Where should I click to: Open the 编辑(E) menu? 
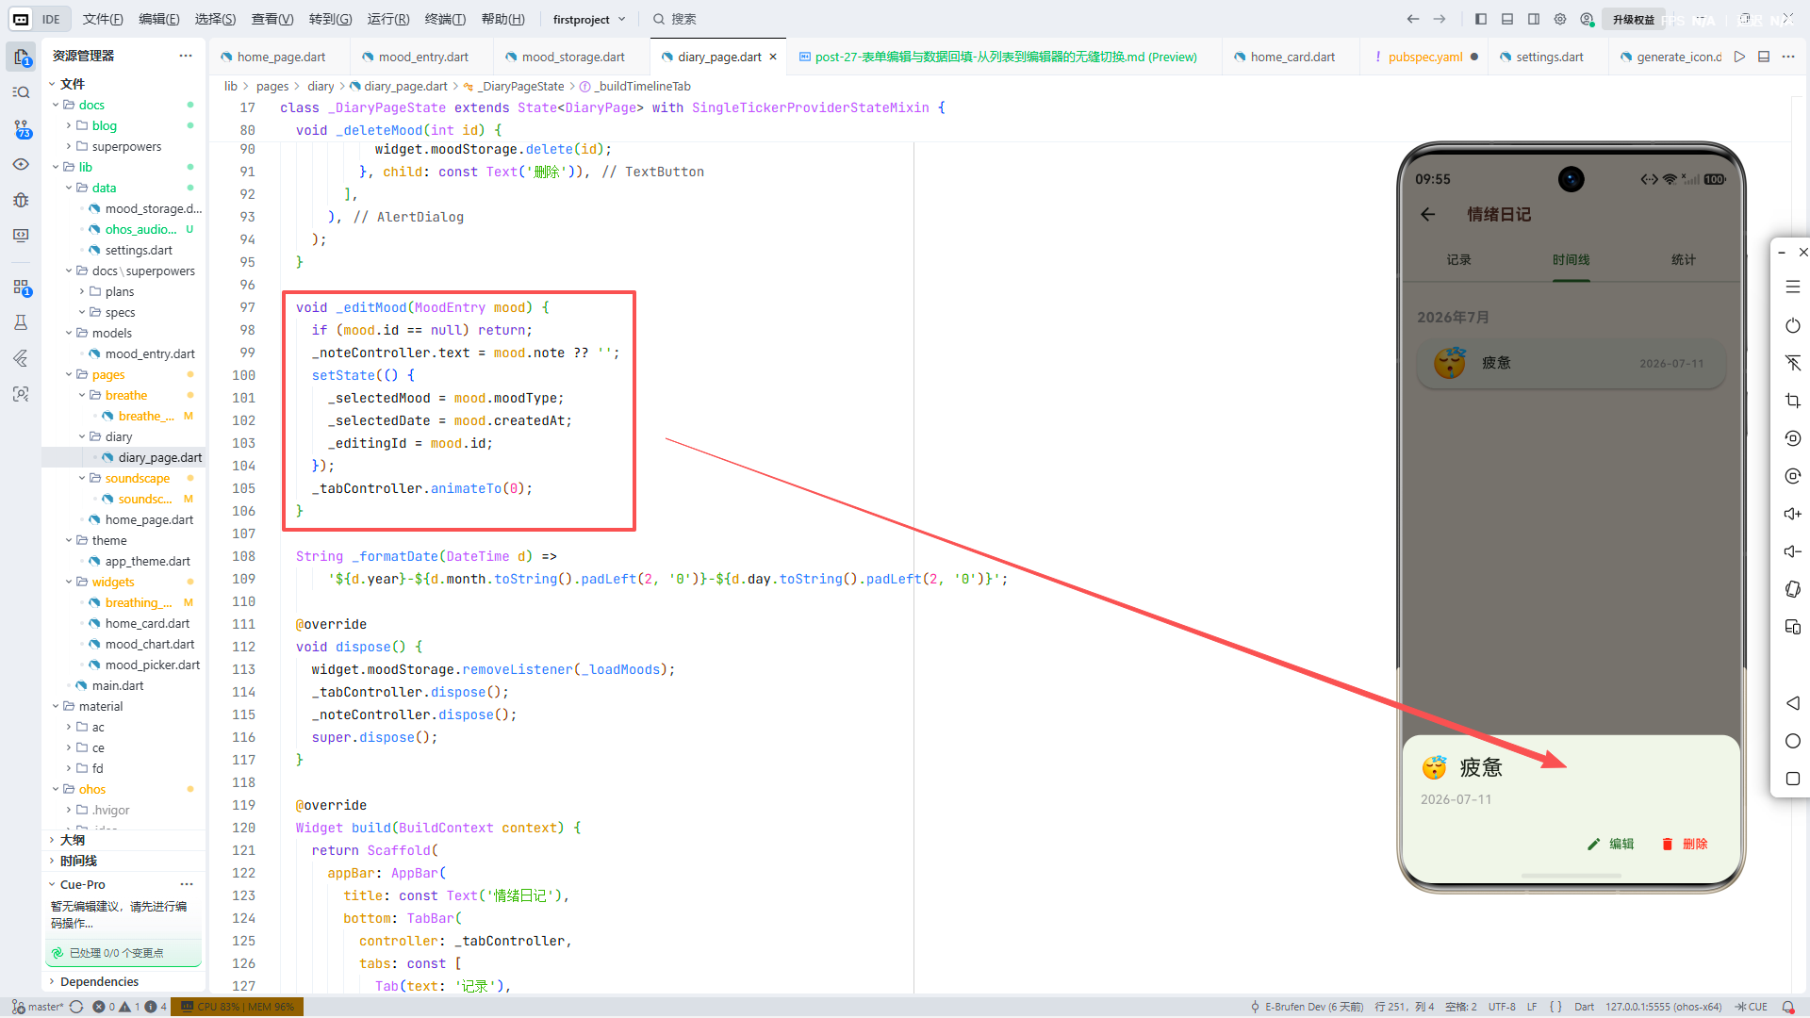click(x=158, y=19)
